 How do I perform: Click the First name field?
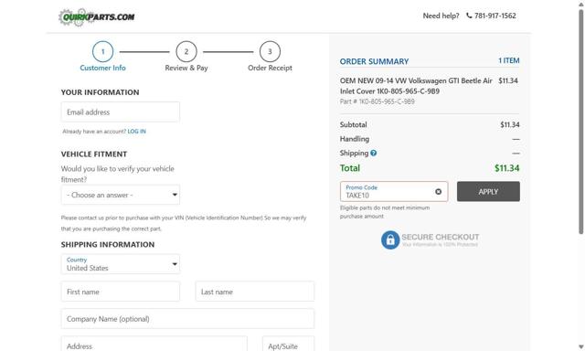pos(121,292)
